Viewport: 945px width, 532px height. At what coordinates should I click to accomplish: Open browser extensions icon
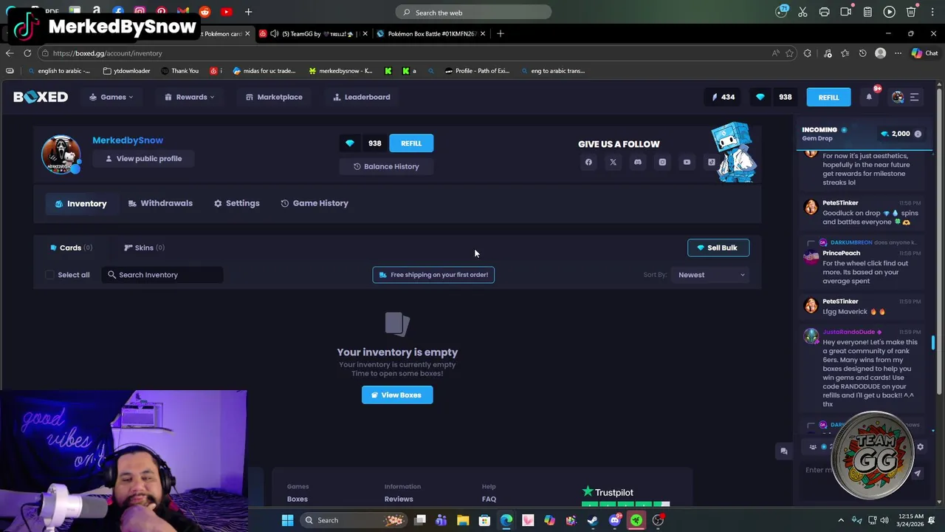(x=807, y=53)
